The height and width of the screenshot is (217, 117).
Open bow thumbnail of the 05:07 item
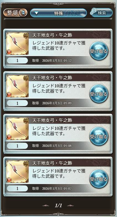click(x=17, y=172)
